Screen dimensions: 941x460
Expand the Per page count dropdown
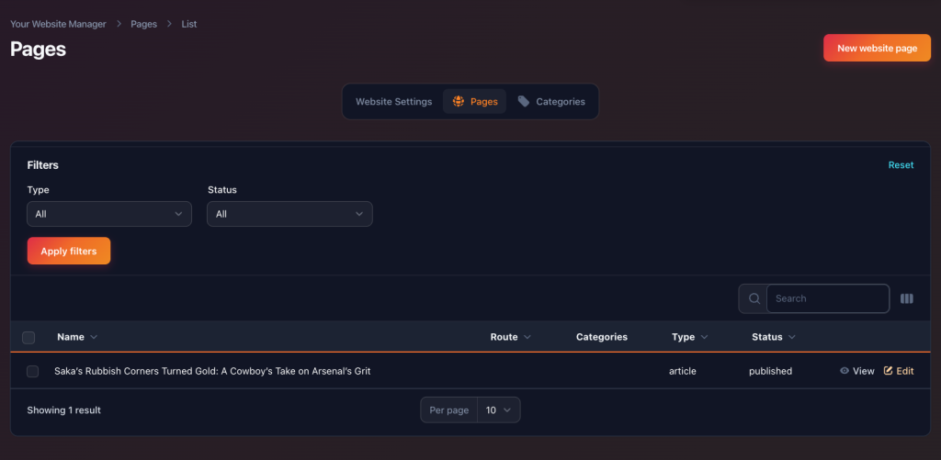(498, 410)
